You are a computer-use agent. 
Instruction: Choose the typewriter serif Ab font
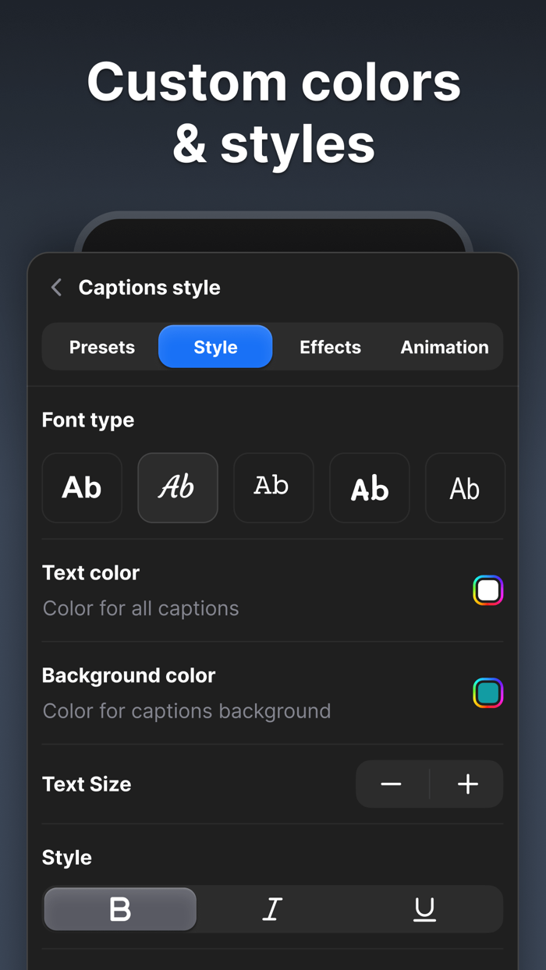(x=274, y=488)
